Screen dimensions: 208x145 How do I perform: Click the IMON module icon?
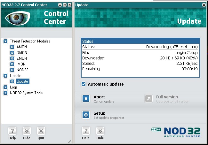coord(12,64)
